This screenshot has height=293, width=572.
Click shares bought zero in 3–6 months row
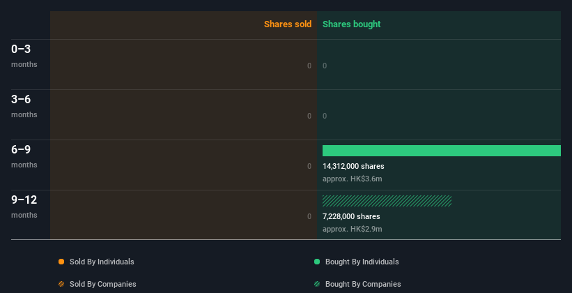coord(325,116)
